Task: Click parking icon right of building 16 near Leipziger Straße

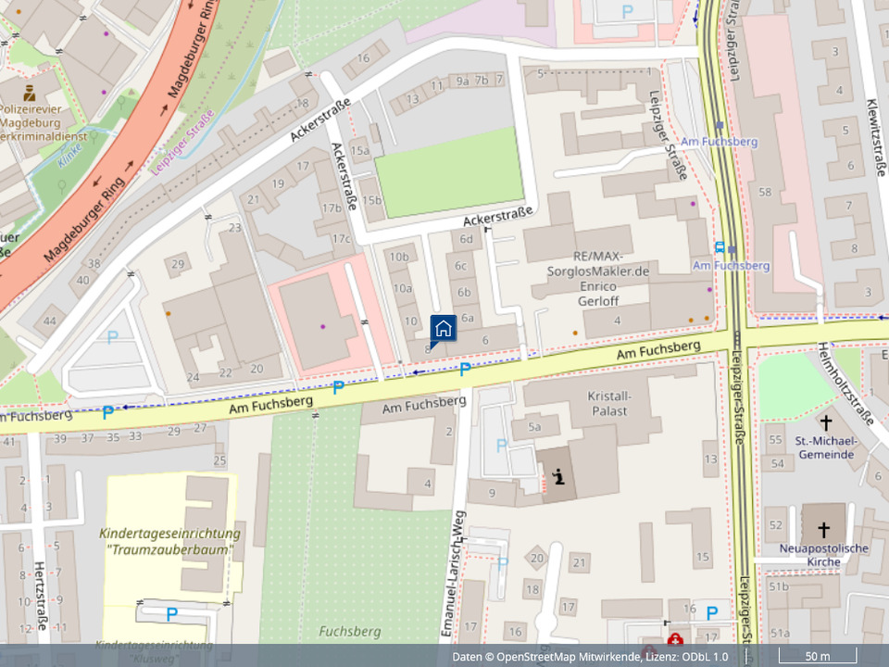Action: (712, 612)
